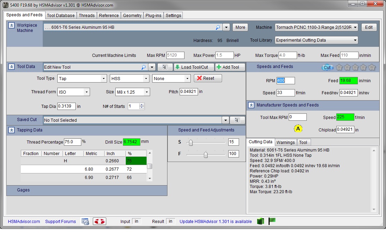
Task: Click the calculator icon beside Support Forums
Action: [x=85, y=221]
